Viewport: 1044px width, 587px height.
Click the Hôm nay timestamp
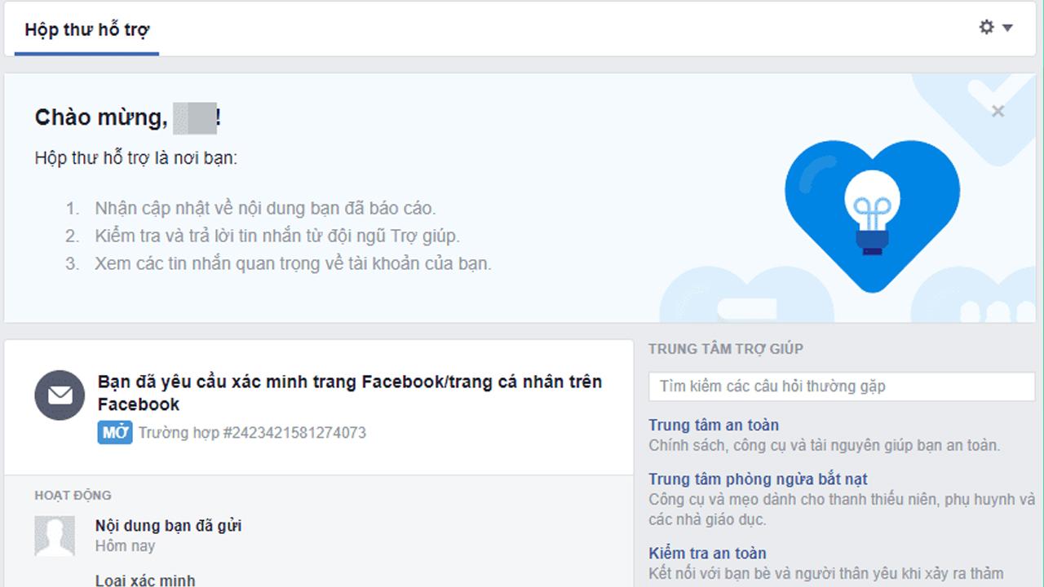coord(125,546)
